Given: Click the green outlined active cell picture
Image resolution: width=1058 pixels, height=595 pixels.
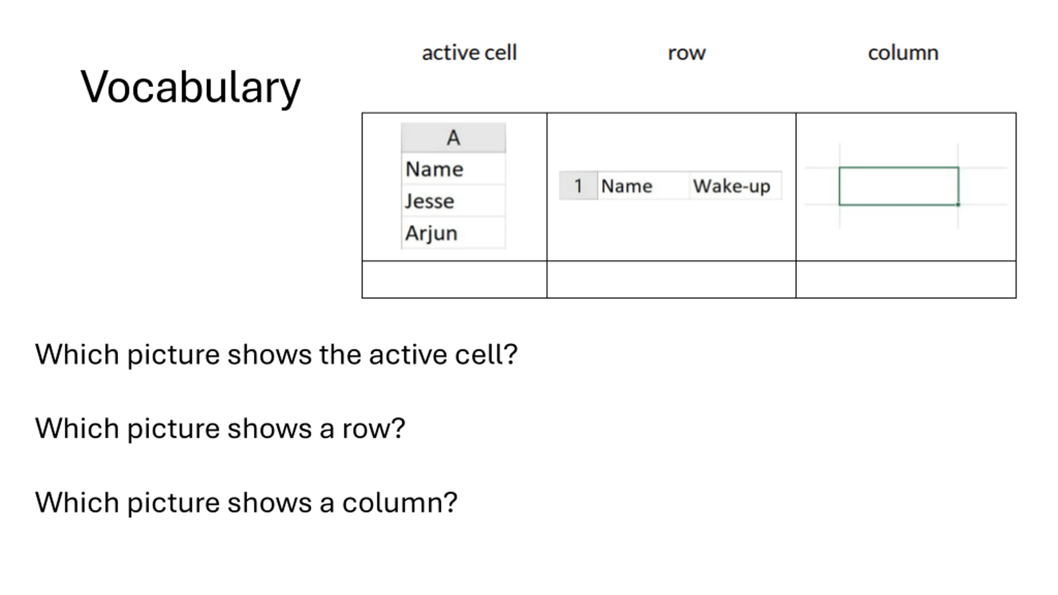Looking at the screenshot, I should click(898, 186).
